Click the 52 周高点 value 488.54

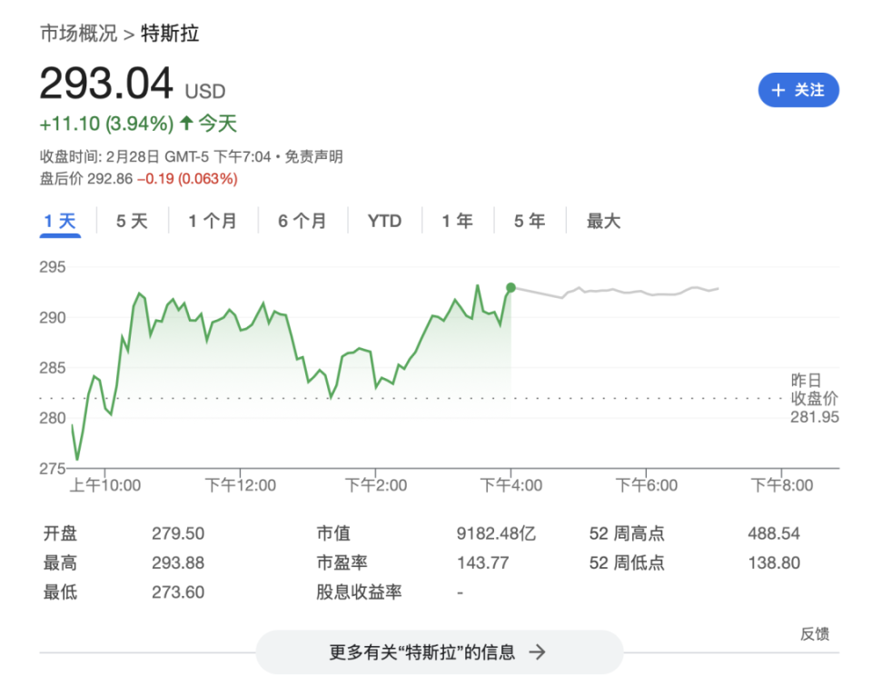774,534
